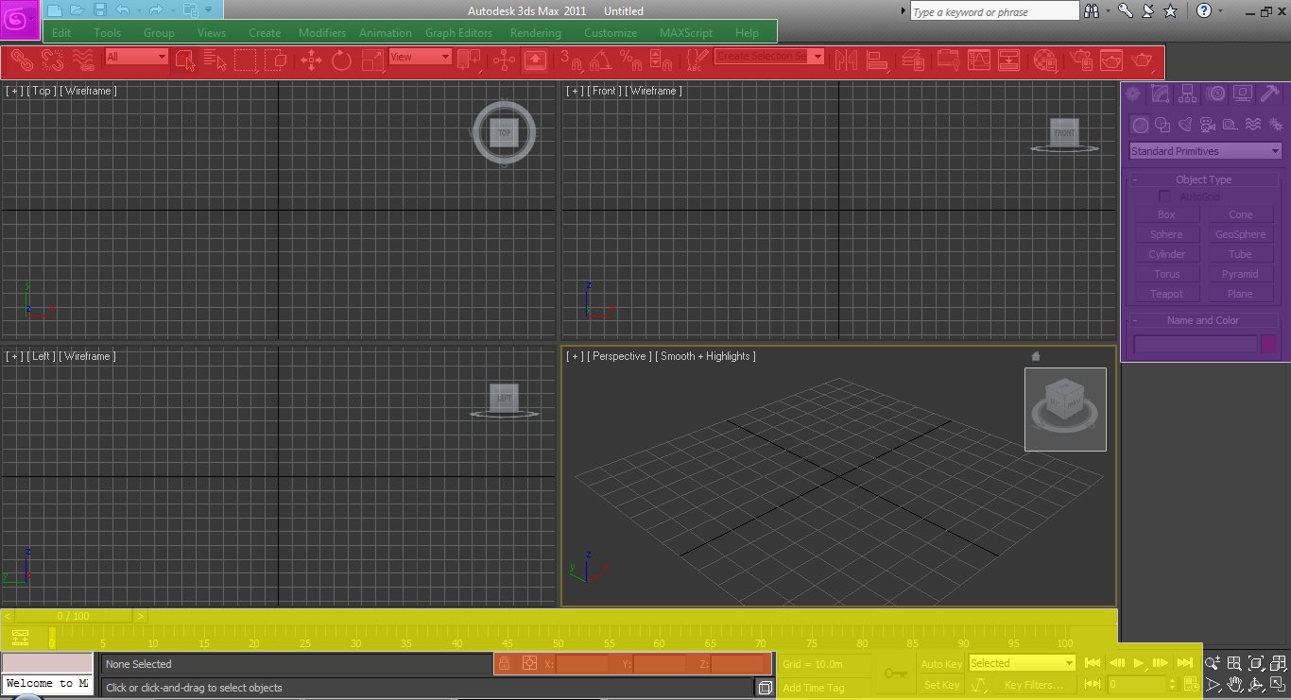Open the application menu button
Viewport: 1291px width, 700px height.
click(x=20, y=19)
